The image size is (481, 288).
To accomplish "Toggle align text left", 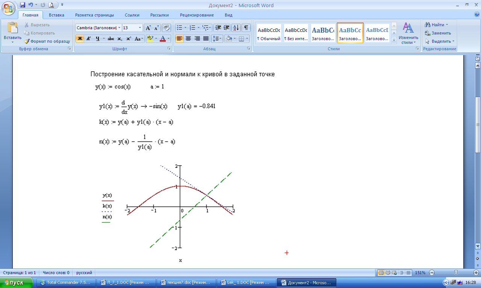I will point(179,39).
